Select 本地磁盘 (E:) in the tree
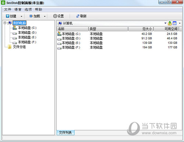Viewport: 184px width, 142px height. [27, 37]
